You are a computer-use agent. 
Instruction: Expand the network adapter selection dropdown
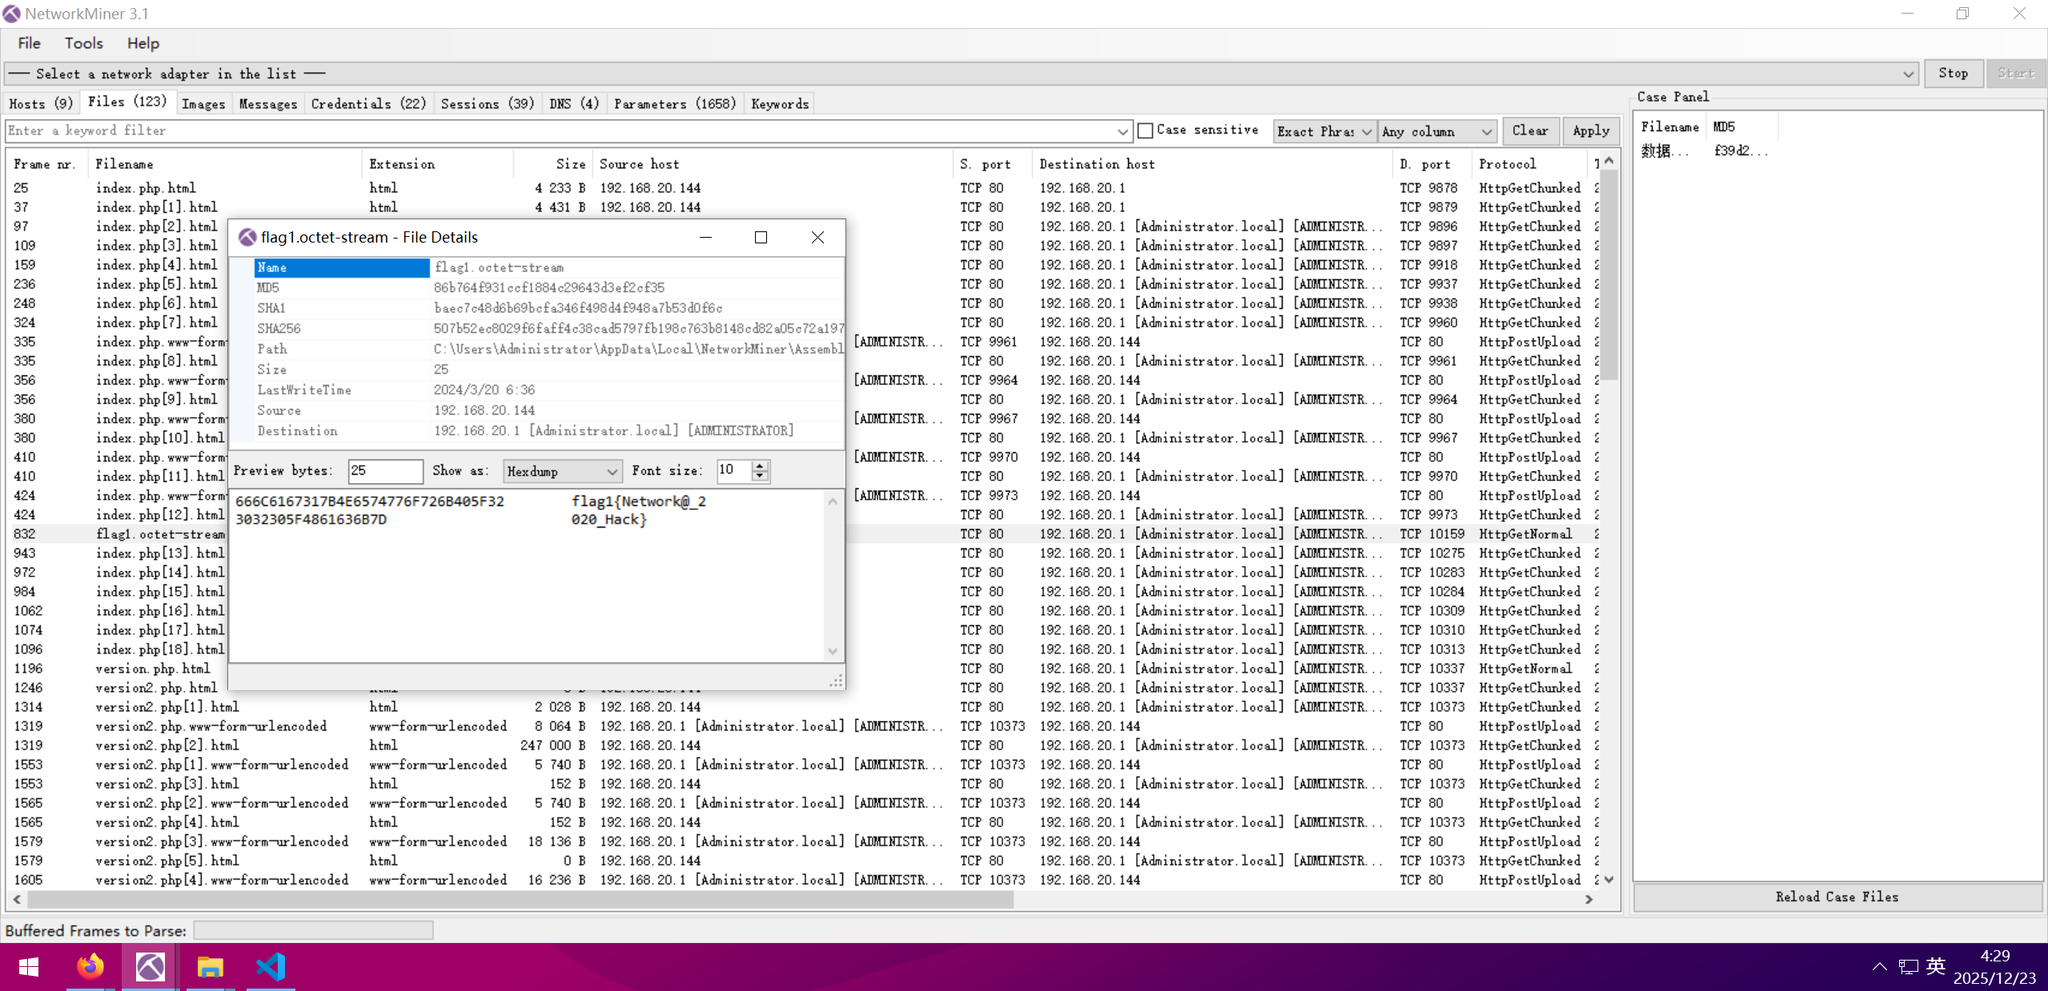[1908, 74]
